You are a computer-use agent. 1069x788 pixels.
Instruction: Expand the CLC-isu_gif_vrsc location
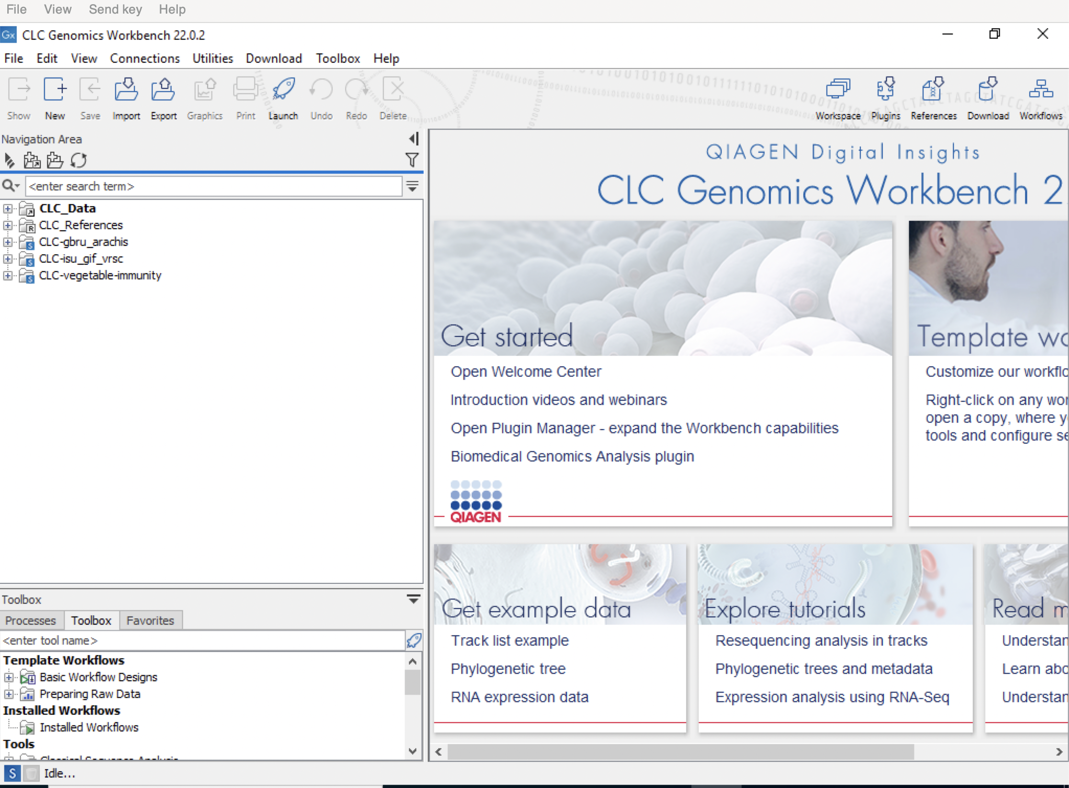point(8,258)
